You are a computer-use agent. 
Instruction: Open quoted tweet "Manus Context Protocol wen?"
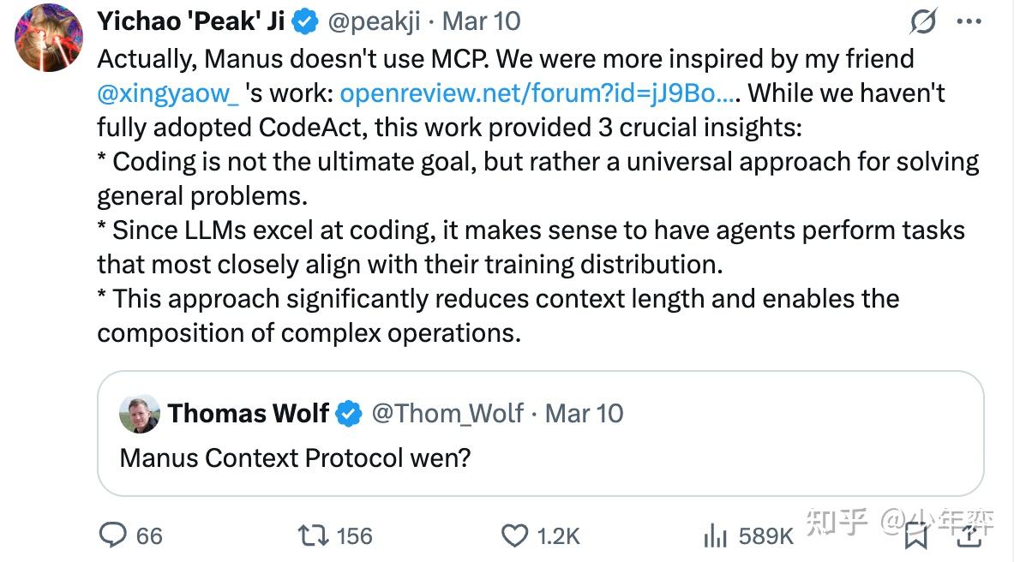tap(295, 457)
